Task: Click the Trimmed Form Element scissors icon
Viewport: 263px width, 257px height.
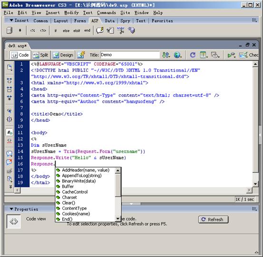Action: pos(110,30)
